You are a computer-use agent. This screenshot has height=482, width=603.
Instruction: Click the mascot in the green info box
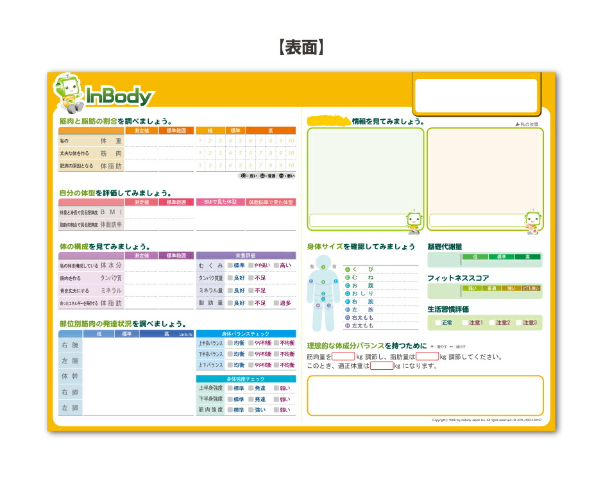pyautogui.click(x=414, y=219)
